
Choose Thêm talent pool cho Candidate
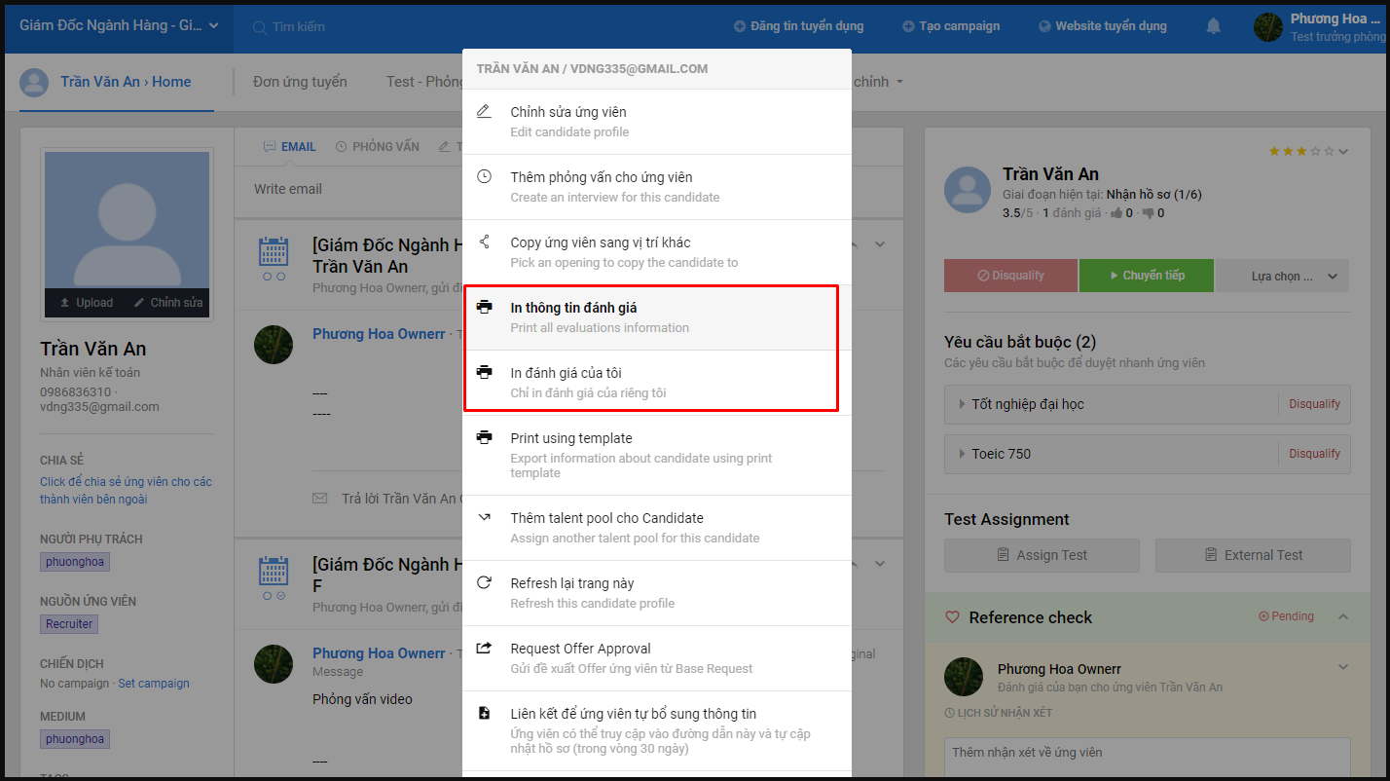[657, 528]
